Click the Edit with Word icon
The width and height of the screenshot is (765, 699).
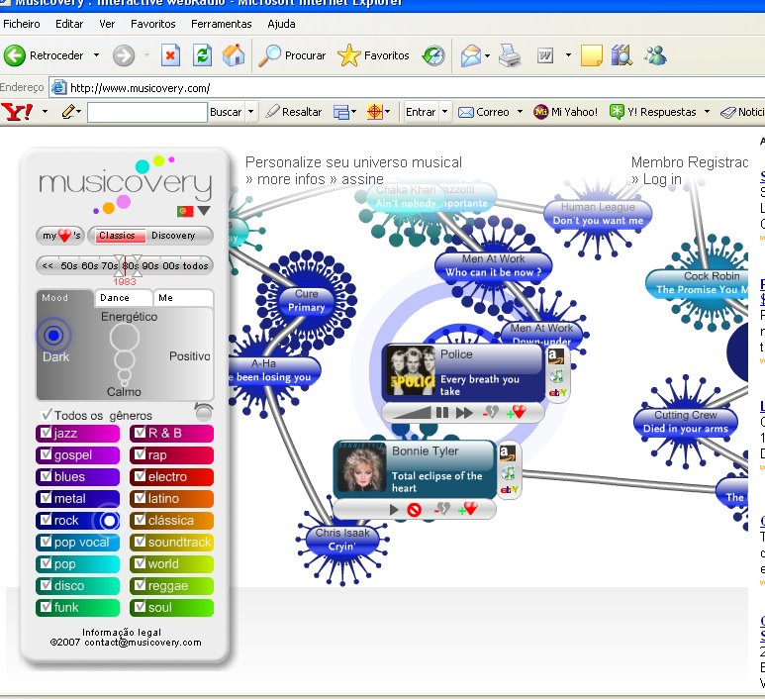tap(545, 55)
